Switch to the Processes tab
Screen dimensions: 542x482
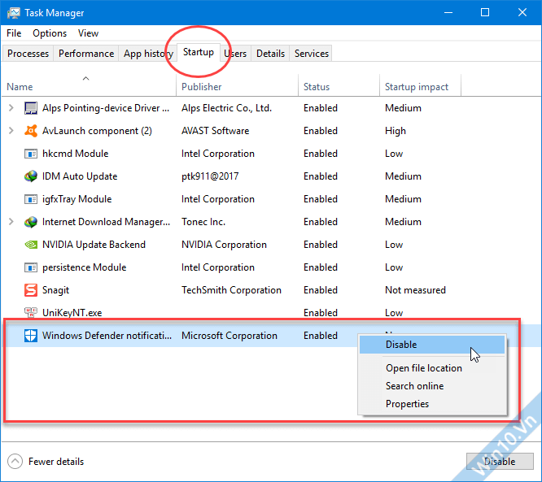click(x=28, y=54)
